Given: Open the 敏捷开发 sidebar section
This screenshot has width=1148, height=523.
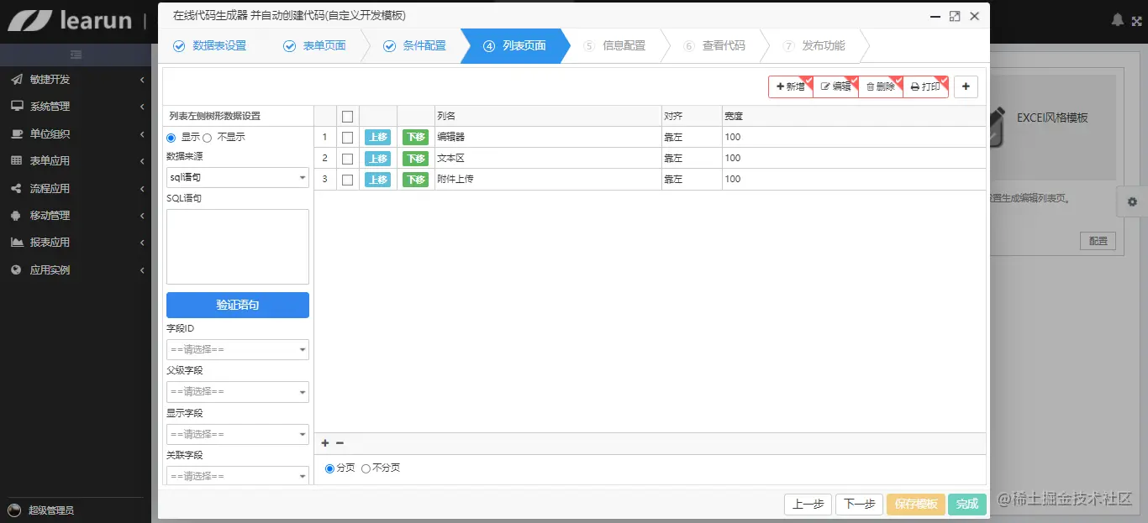Looking at the screenshot, I should (76, 80).
